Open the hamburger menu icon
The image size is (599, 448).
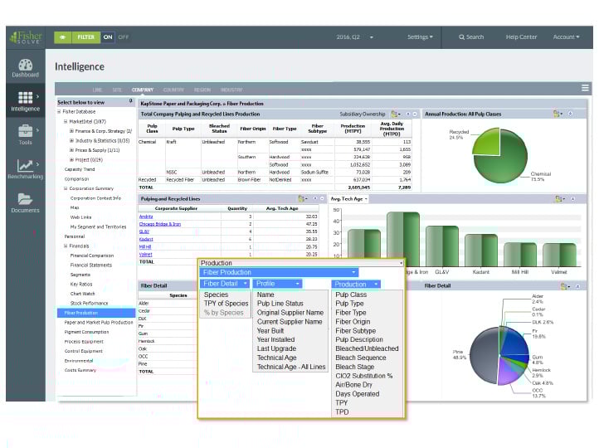(x=585, y=88)
